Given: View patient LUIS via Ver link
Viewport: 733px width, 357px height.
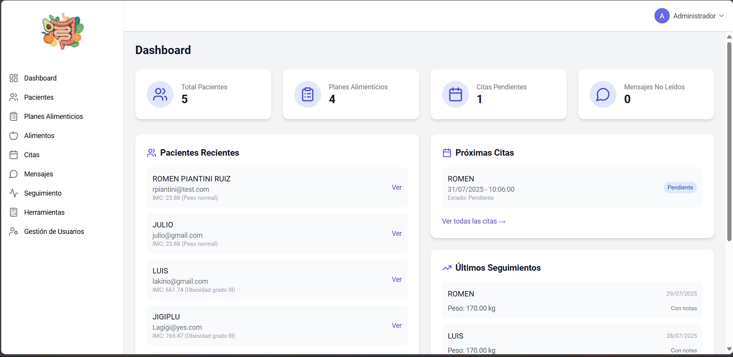Looking at the screenshot, I should [x=397, y=280].
